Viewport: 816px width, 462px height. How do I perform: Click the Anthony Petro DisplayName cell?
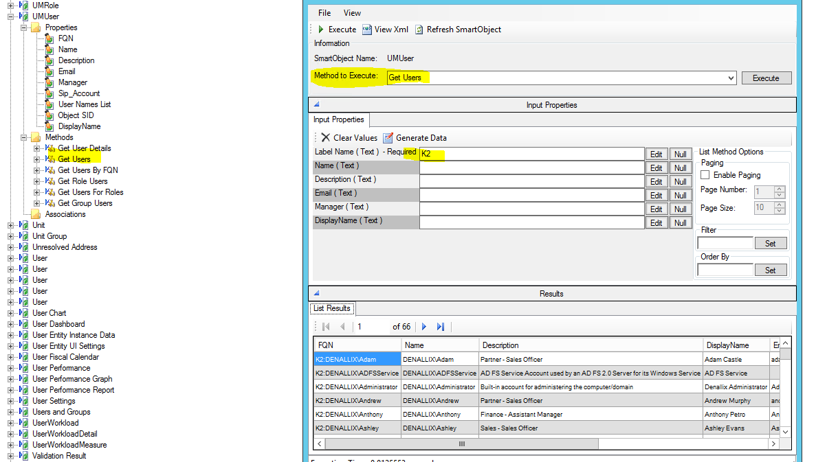pos(736,414)
